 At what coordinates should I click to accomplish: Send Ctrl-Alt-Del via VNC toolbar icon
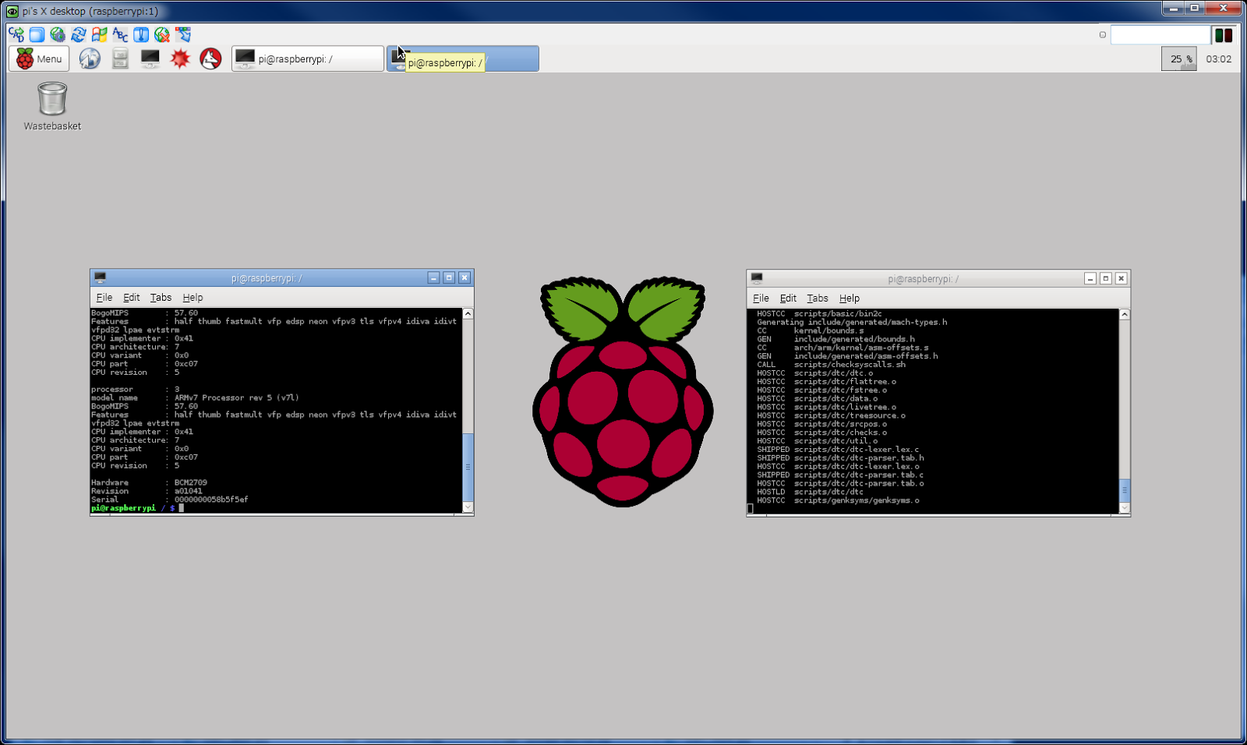(16, 34)
